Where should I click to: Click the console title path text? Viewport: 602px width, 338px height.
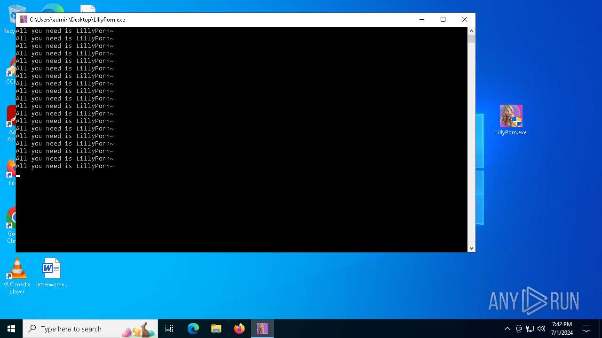point(77,20)
